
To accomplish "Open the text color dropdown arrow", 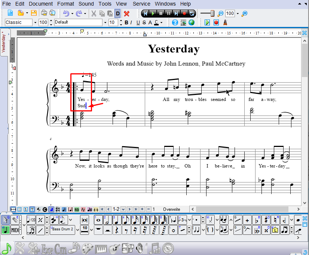I will 161,23.
